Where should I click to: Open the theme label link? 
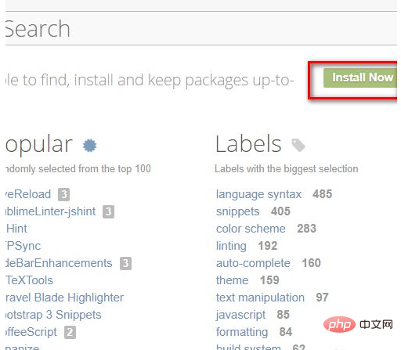[x=233, y=280]
